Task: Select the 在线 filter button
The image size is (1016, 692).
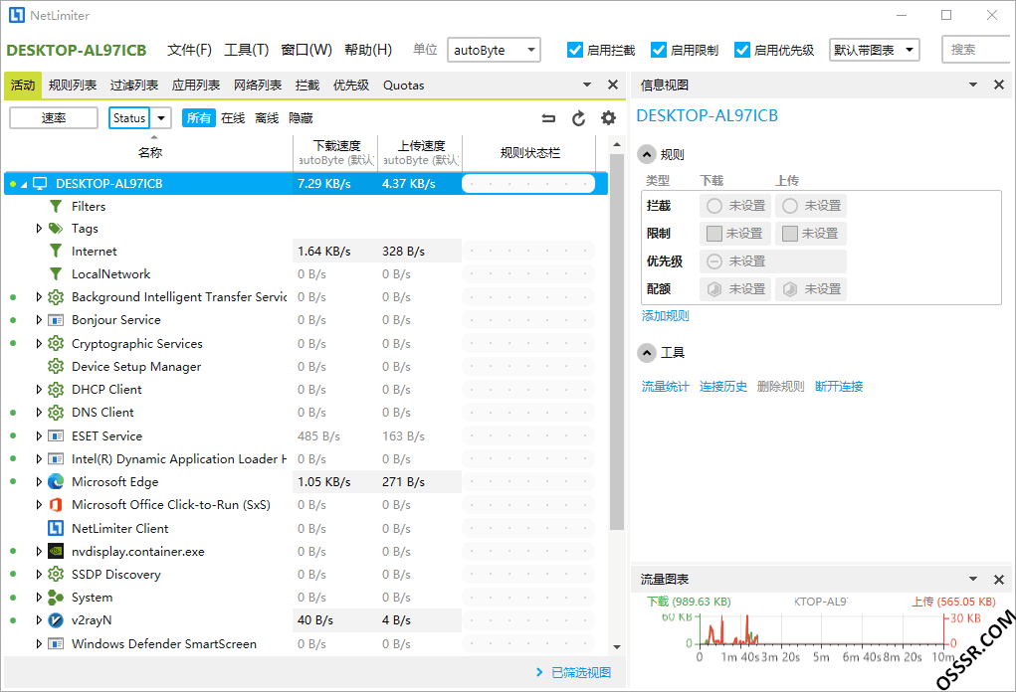Action: [233, 117]
